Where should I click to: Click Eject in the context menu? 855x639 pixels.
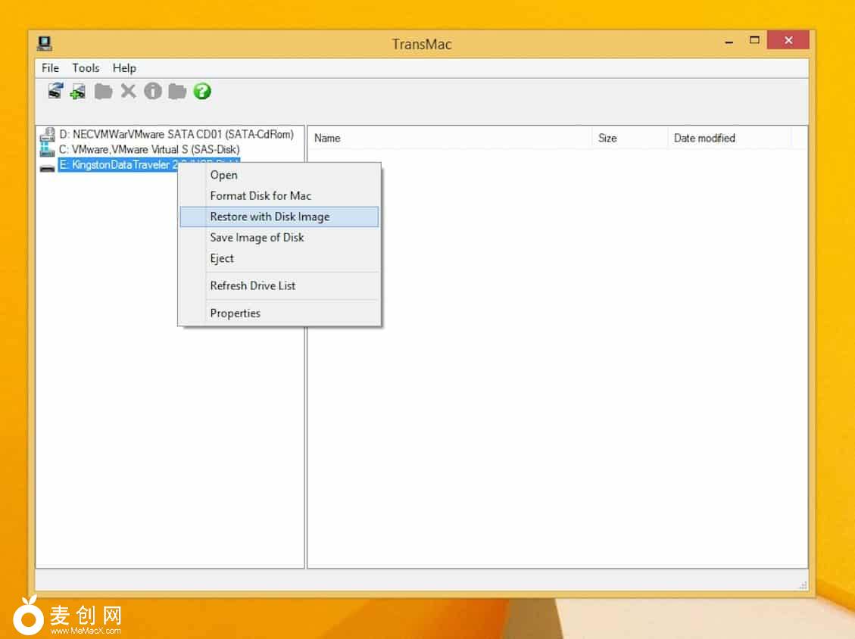222,258
